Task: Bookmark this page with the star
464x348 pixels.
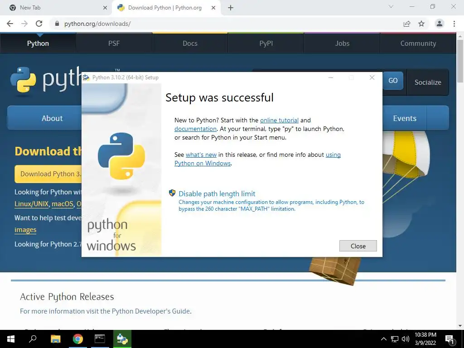Action: coord(421,24)
